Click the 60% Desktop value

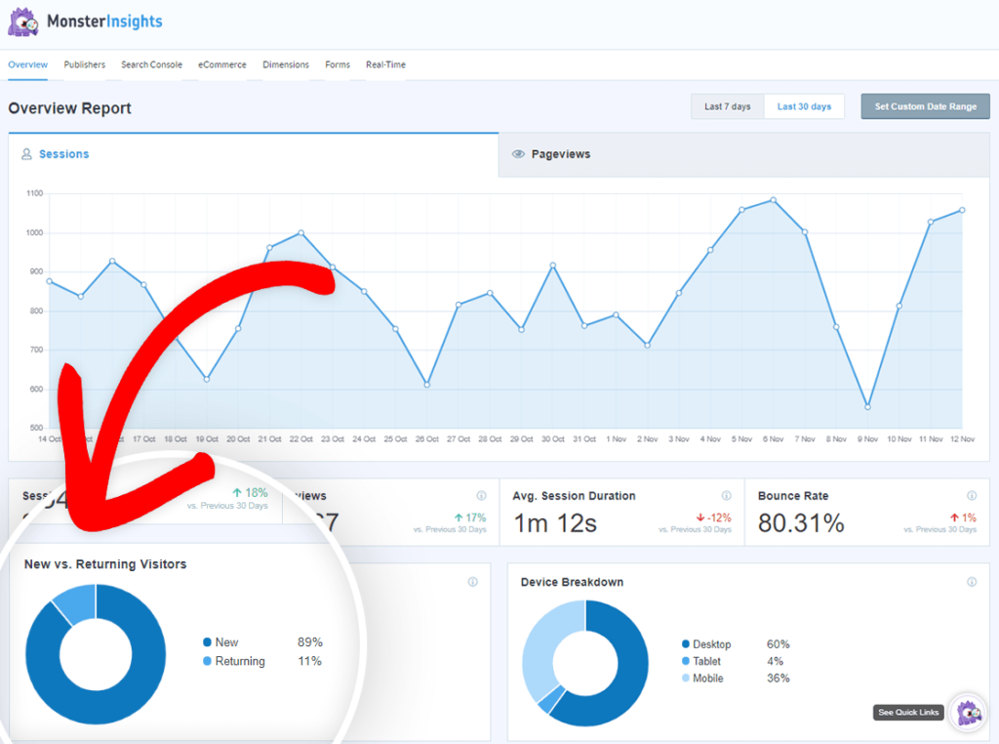click(778, 643)
